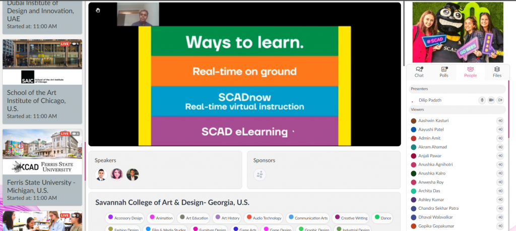Click the Savannah College of Art & Design heading
Image resolution: width=516 pixels, height=231 pixels.
pos(172,202)
